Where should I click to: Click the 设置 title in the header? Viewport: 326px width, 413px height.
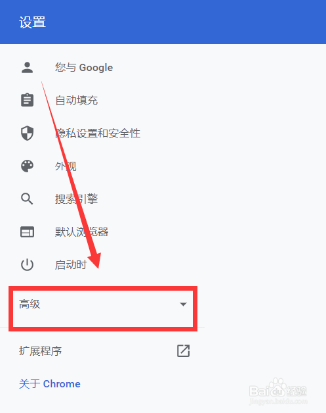click(33, 22)
